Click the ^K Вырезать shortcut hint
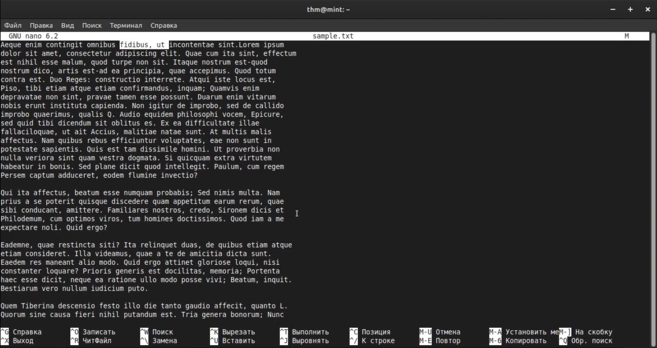657x348 pixels. 233,332
